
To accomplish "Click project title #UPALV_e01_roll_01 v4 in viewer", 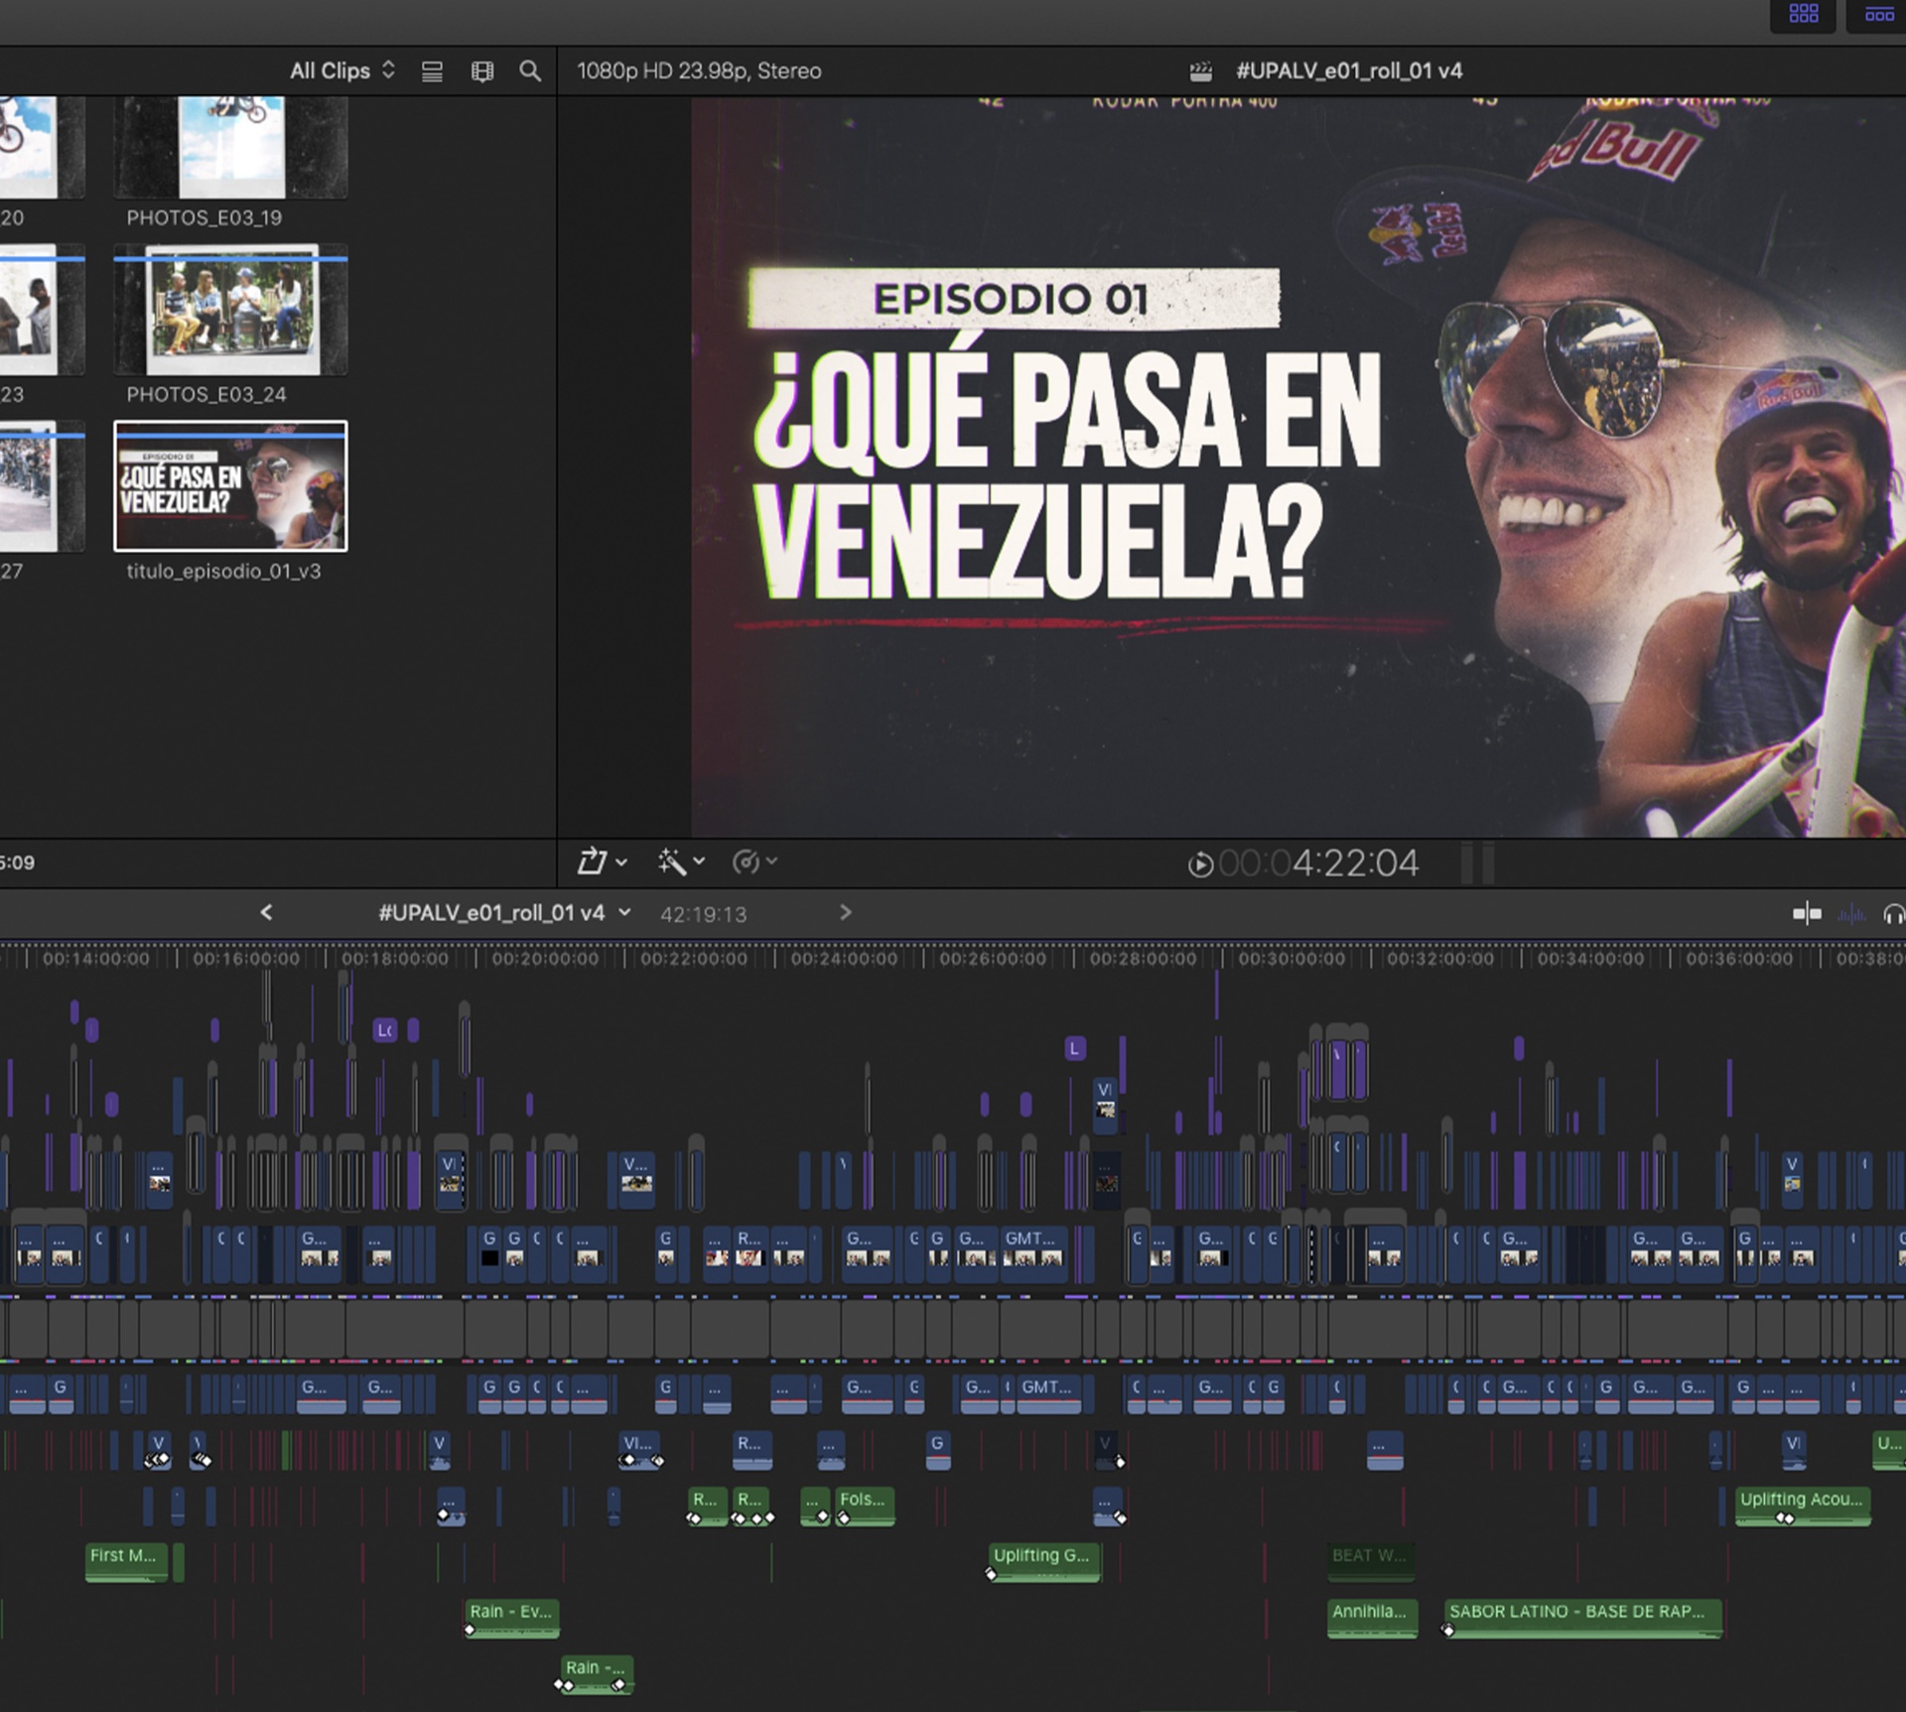I will coord(1349,70).
